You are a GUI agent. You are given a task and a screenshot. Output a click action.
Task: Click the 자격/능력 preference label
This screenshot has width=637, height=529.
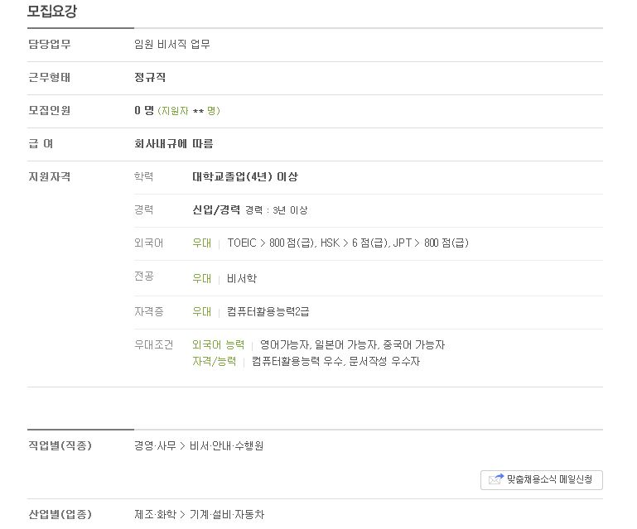pos(214,361)
